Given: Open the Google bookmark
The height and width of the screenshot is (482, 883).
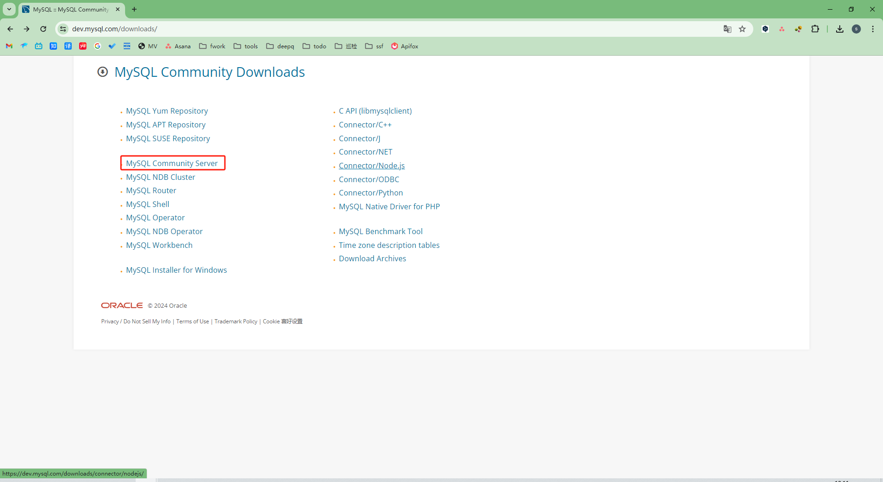Looking at the screenshot, I should point(97,46).
